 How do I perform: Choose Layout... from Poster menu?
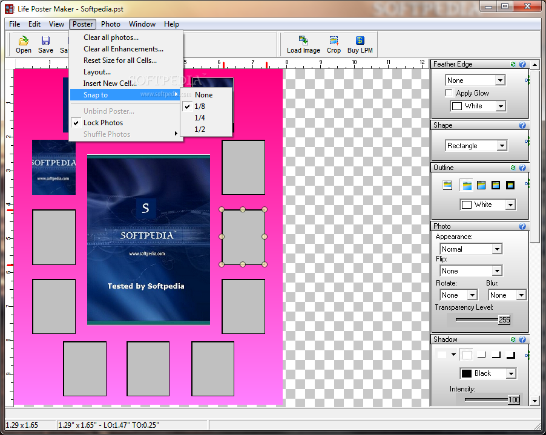pos(97,71)
